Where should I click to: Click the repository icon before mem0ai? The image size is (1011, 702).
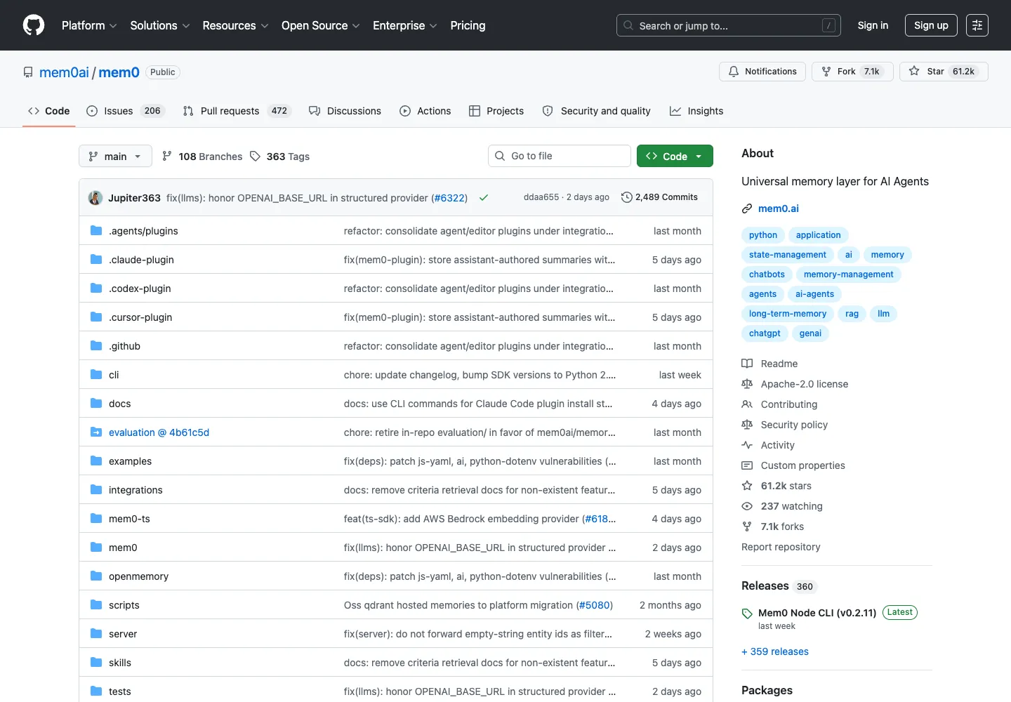coord(28,72)
